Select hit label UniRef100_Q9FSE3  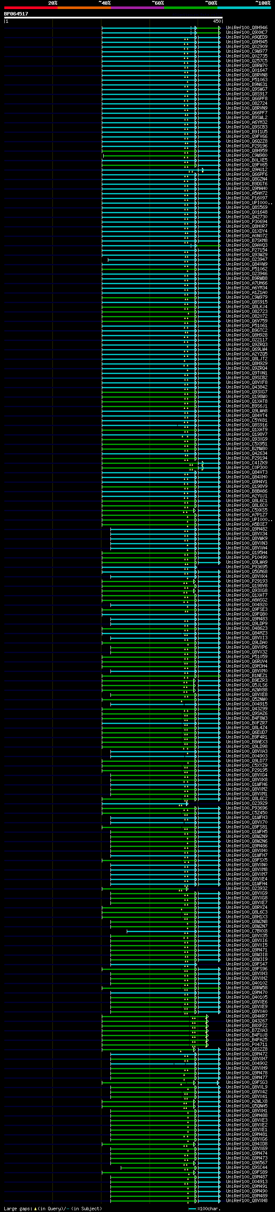[246, 609]
